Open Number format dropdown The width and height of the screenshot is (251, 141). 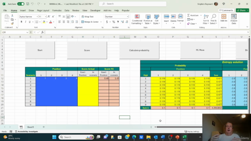pos(127,16)
